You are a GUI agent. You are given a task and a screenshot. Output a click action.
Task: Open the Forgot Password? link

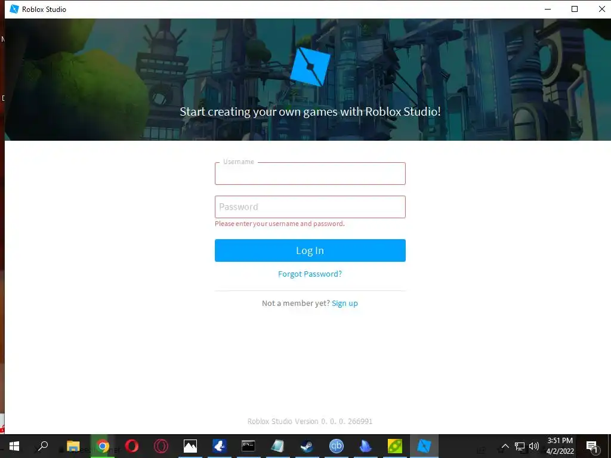(310, 274)
